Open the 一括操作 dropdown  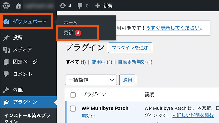tap(91, 80)
